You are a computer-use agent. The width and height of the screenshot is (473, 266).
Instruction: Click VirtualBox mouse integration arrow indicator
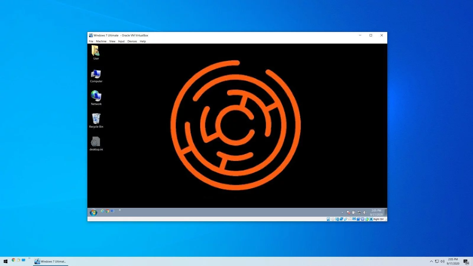(371, 219)
